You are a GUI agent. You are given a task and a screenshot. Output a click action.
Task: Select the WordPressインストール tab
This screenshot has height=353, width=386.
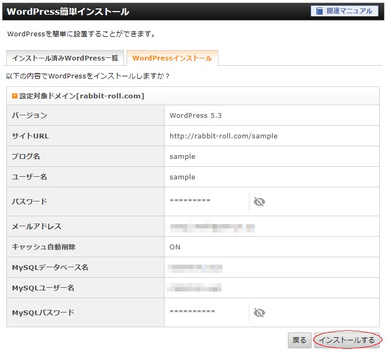[172, 58]
